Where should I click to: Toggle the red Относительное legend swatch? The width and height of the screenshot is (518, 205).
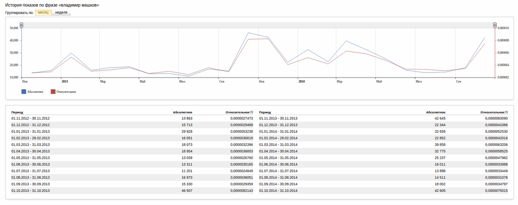53,92
